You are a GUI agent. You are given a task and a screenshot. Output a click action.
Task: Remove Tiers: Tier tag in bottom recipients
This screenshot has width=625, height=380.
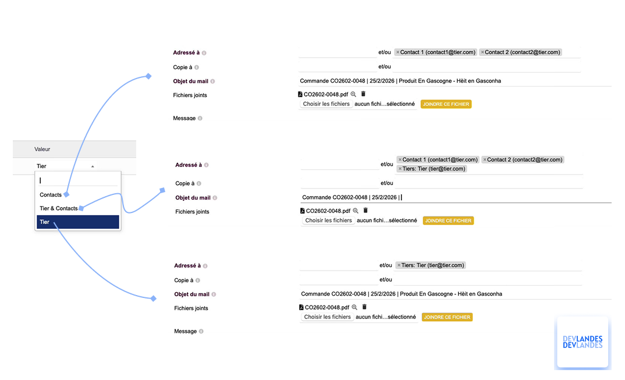[399, 265]
